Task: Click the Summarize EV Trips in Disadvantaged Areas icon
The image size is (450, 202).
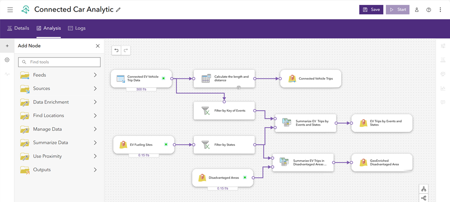Action: [284, 162]
